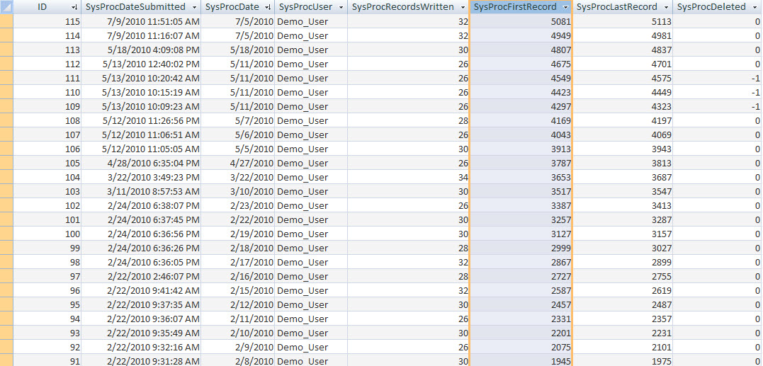Click SysProcDate cell 5/7/2010

[237, 120]
